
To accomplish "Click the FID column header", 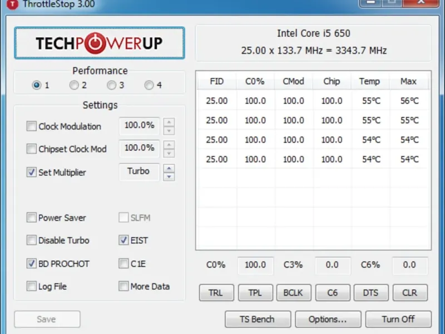I will (x=217, y=81).
